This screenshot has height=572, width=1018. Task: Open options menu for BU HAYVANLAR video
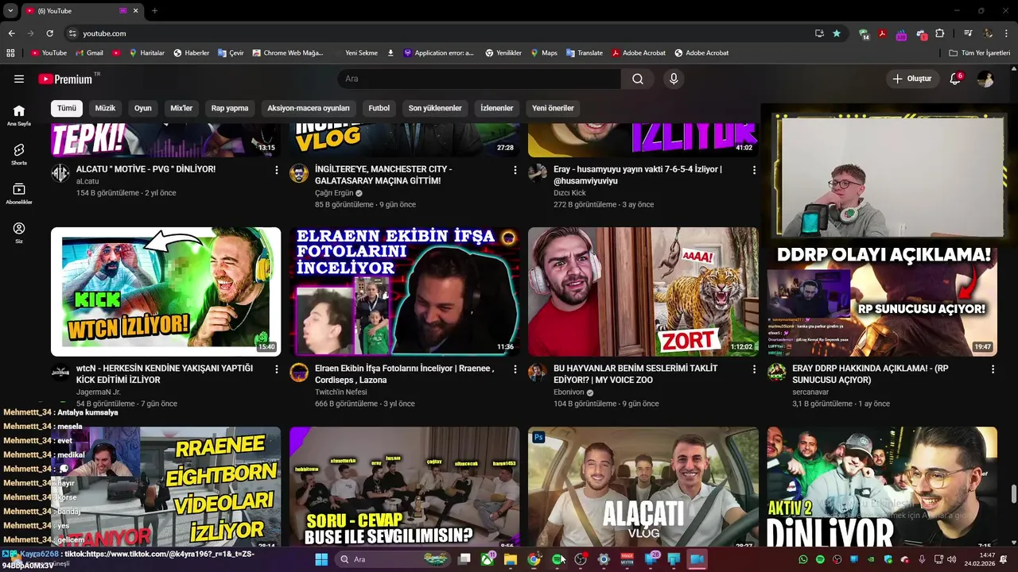(754, 369)
